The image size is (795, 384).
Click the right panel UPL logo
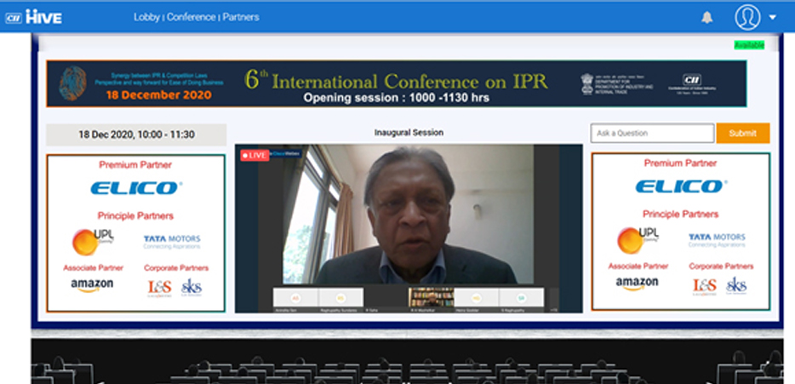point(638,239)
